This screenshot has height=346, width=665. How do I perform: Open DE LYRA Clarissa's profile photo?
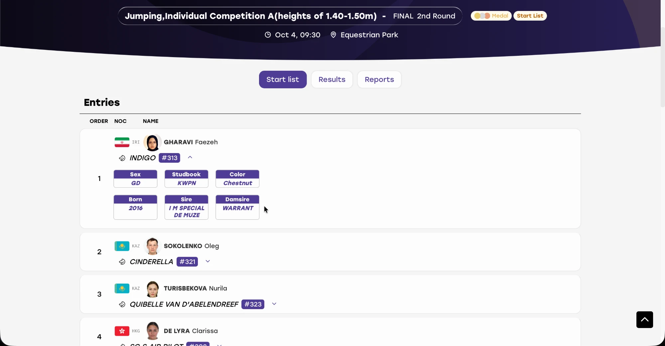pyautogui.click(x=153, y=331)
